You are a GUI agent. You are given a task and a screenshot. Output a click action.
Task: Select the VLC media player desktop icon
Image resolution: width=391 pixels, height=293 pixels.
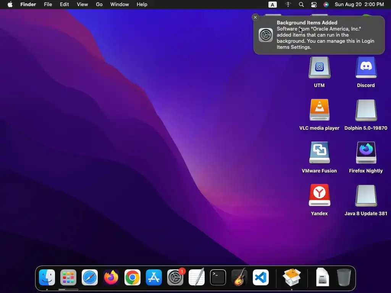(x=320, y=110)
